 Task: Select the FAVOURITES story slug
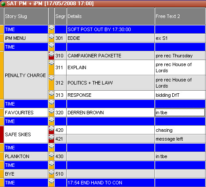[x=26, y=113]
